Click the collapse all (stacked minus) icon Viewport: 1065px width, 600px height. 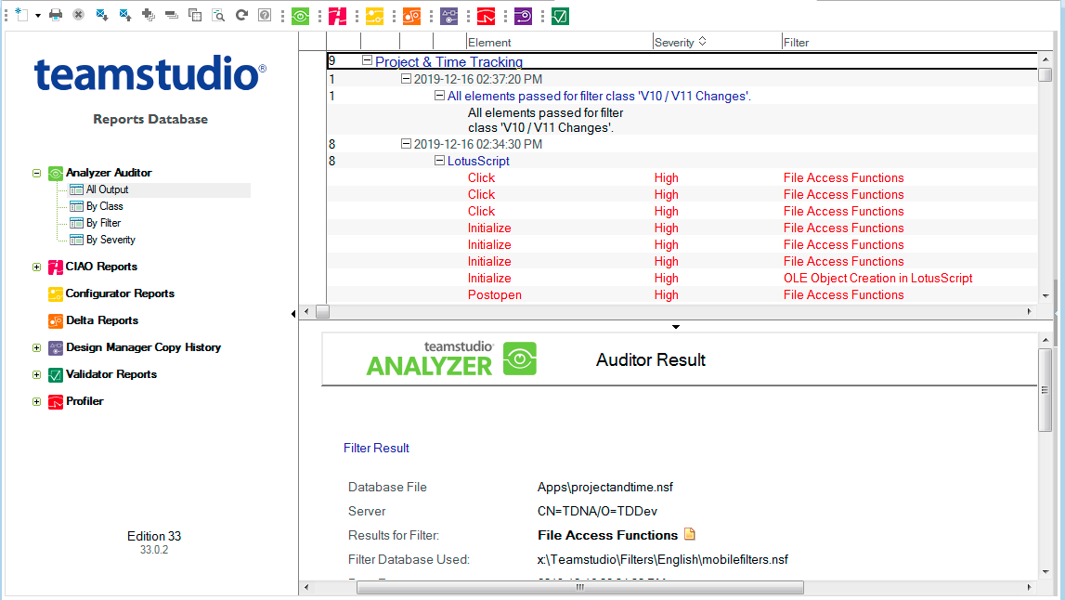[171, 14]
